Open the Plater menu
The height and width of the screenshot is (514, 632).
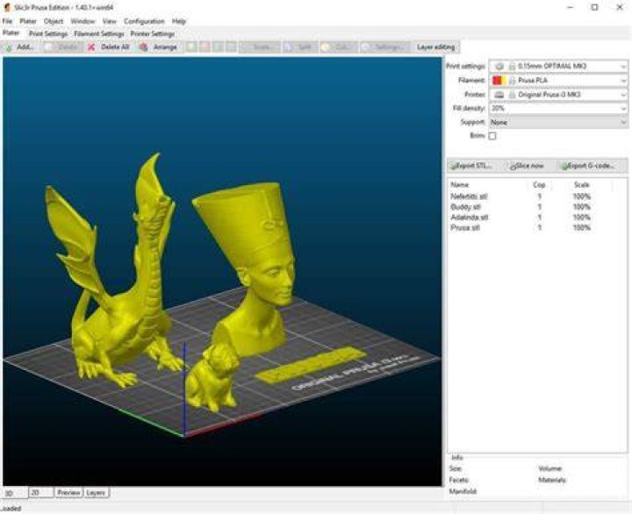click(x=28, y=21)
